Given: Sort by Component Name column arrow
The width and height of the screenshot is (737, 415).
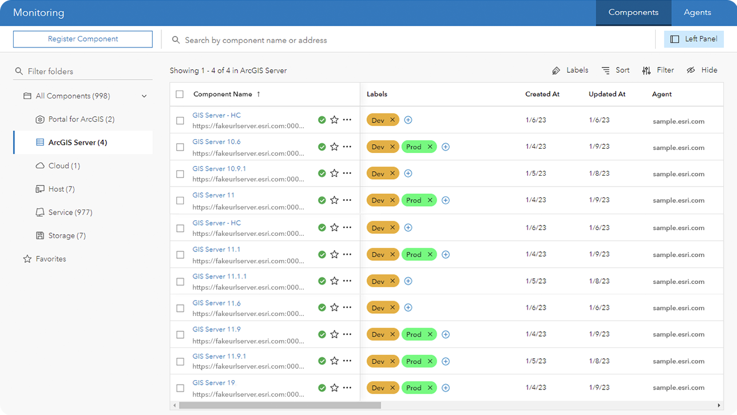Looking at the screenshot, I should coord(259,94).
